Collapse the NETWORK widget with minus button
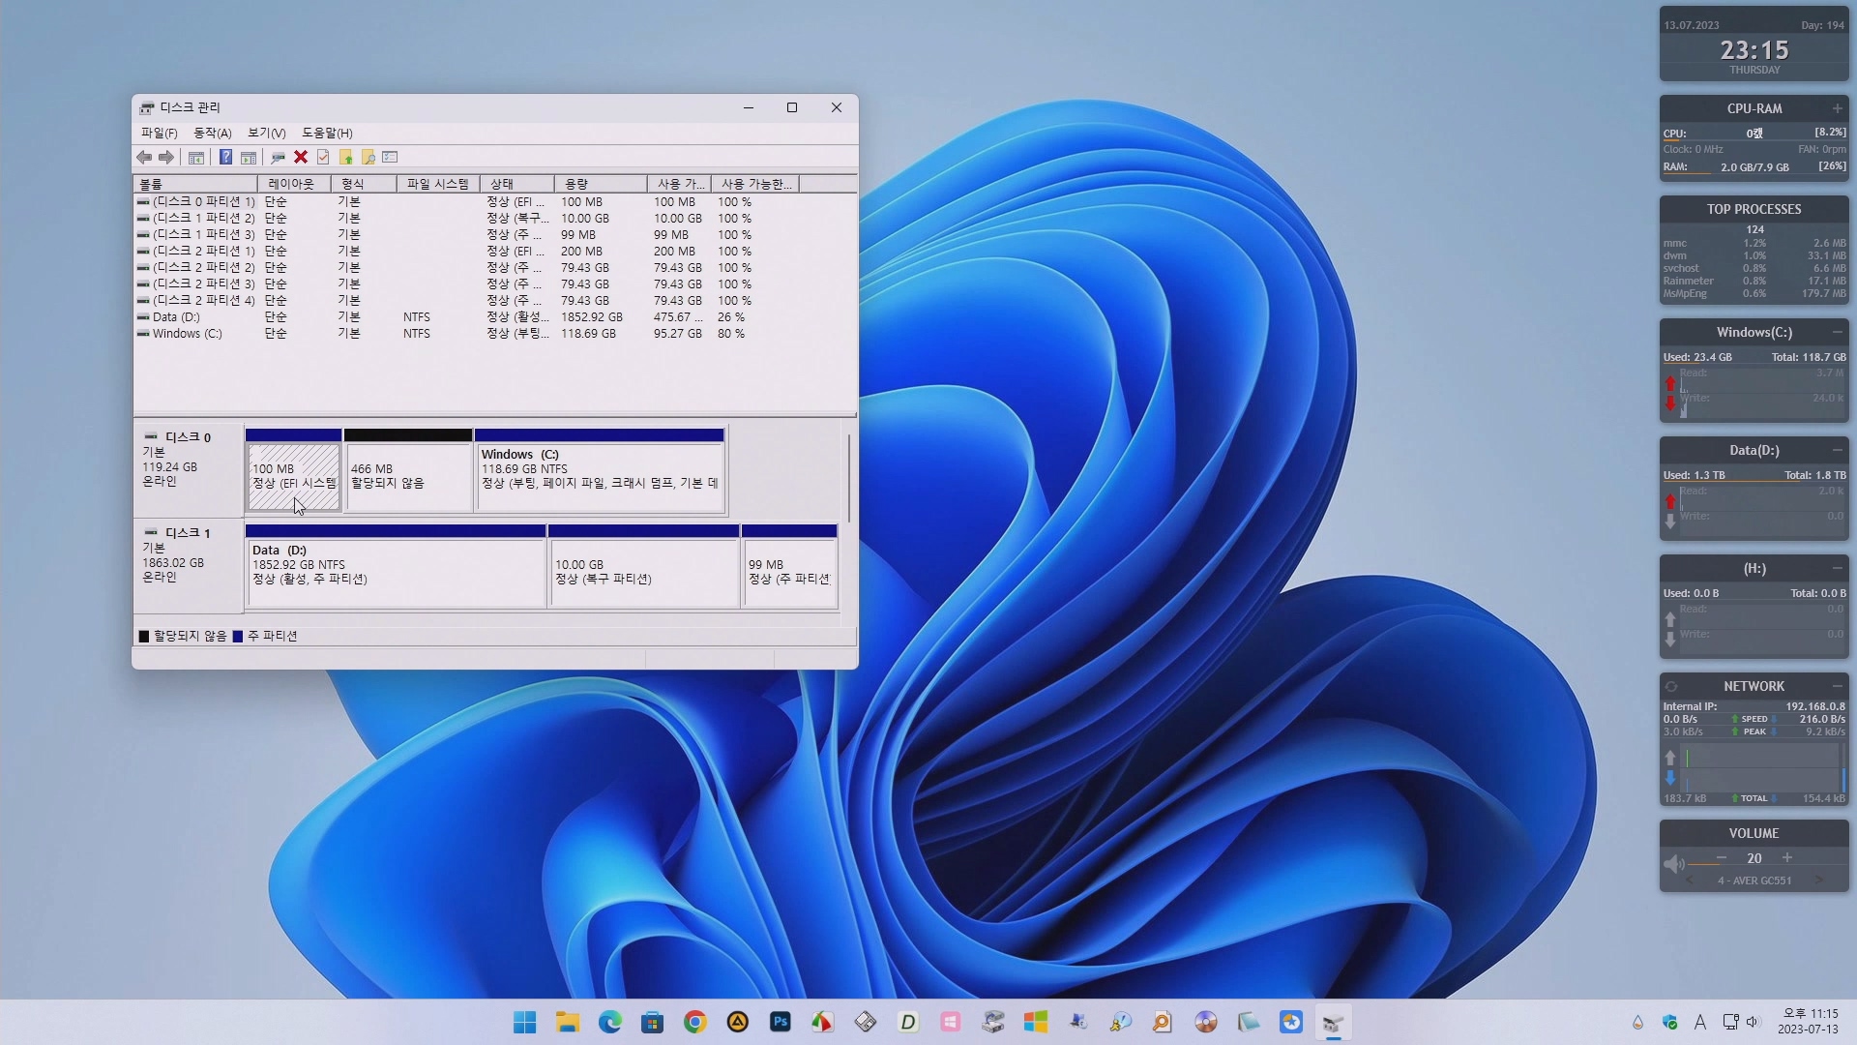 tap(1837, 686)
